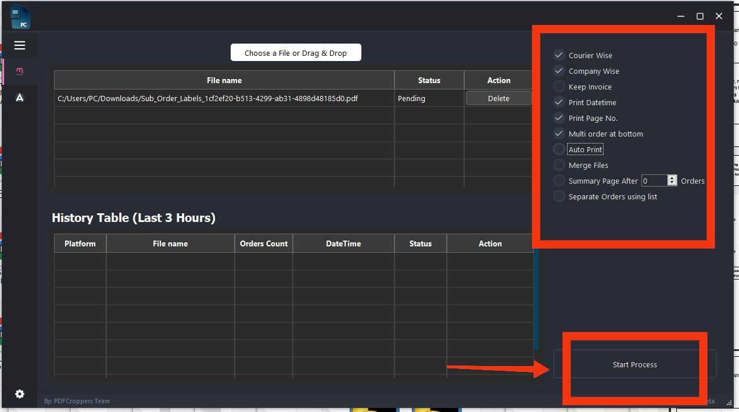The height and width of the screenshot is (412, 739).
Task: Turn on Merge Files checkbox
Action: [559, 165]
